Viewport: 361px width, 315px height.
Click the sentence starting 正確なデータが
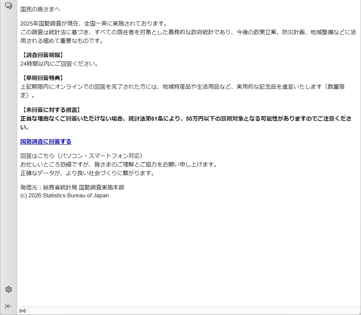(87, 173)
